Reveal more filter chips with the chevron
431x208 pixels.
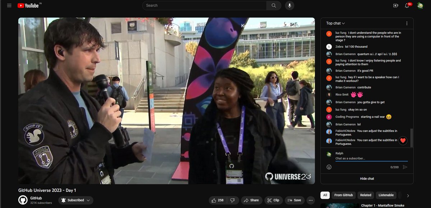click(408, 195)
